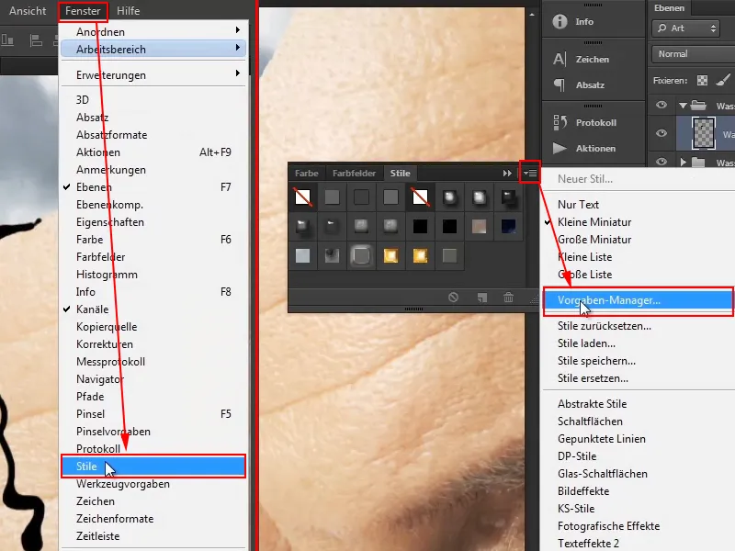Choose Stile ersetzen option
This screenshot has height=551, width=735.
pyautogui.click(x=593, y=378)
